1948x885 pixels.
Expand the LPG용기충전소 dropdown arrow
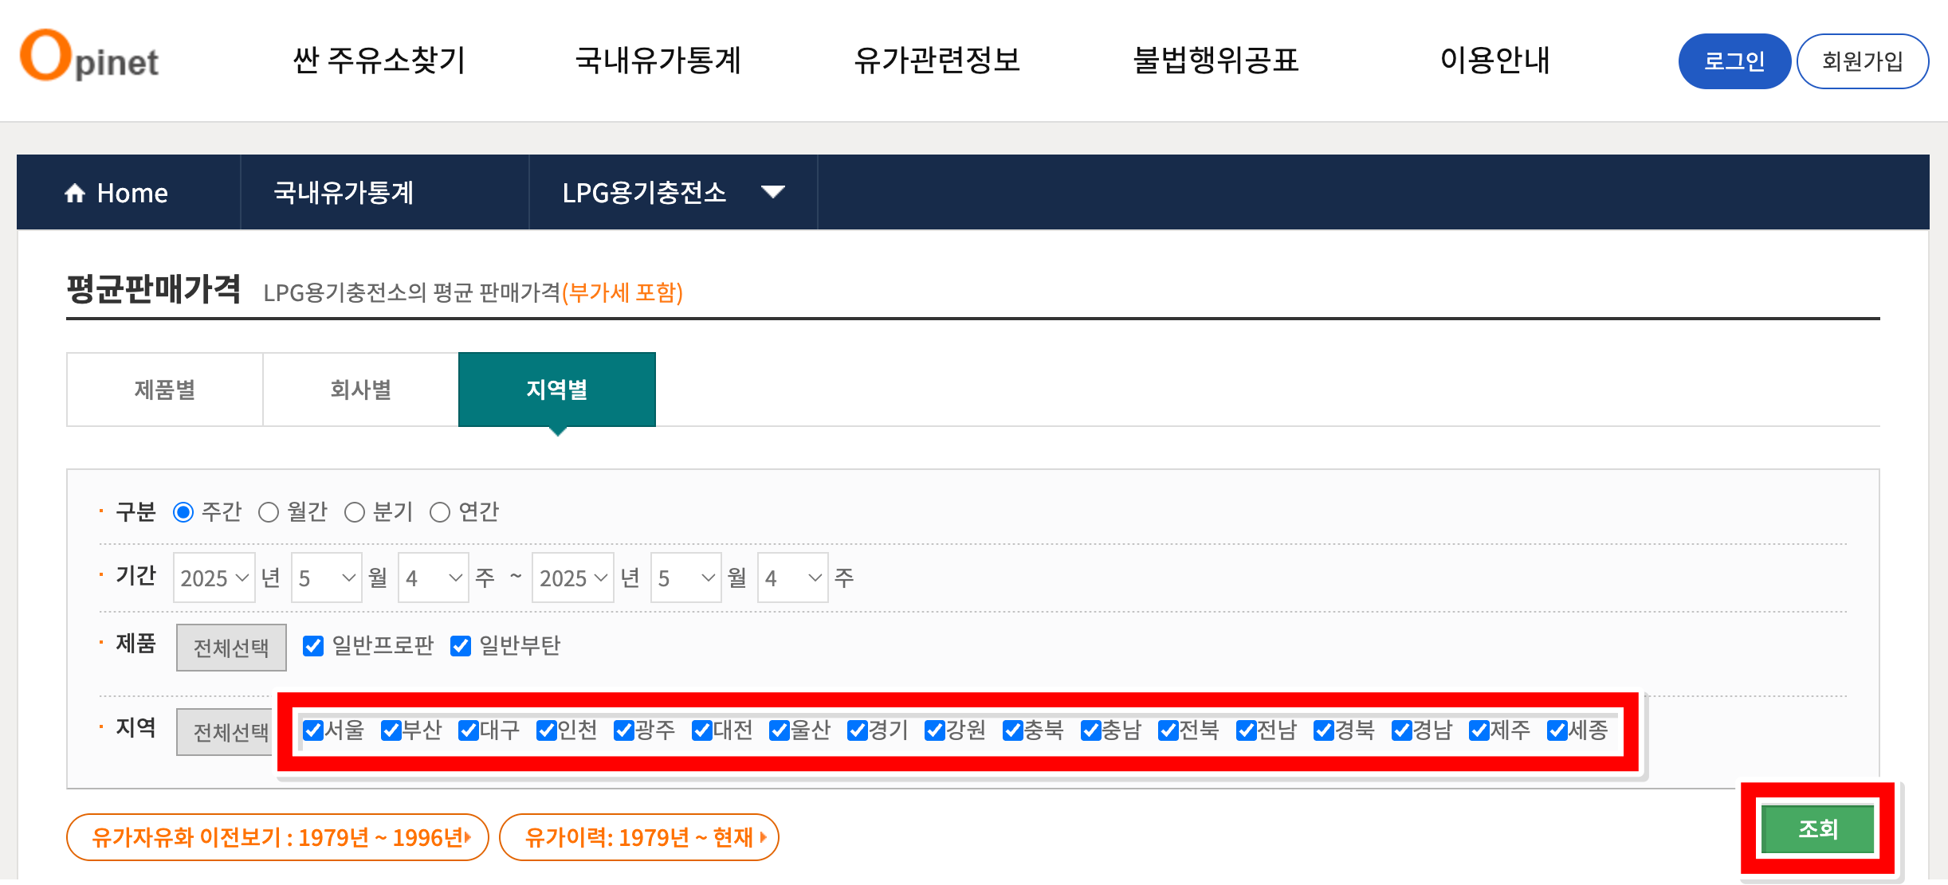point(772,192)
